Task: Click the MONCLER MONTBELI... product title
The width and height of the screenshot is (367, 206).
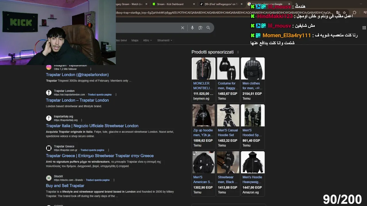Action: pos(203,86)
